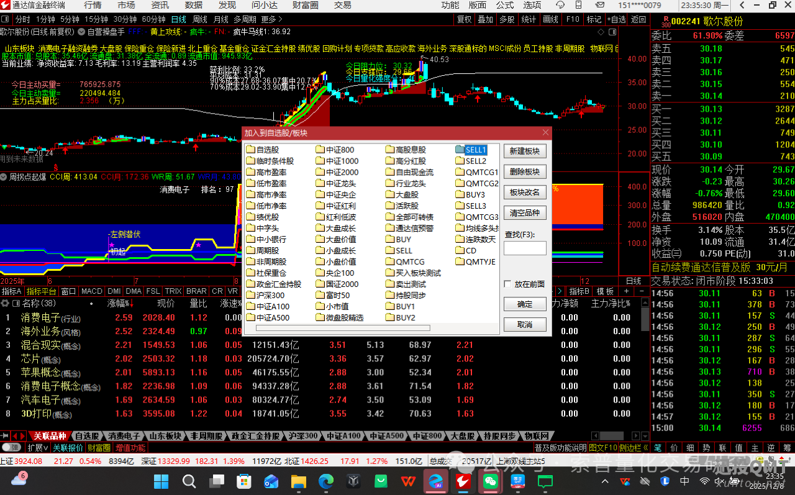Click the 叠加 overlay comparison icon

[x=484, y=19]
